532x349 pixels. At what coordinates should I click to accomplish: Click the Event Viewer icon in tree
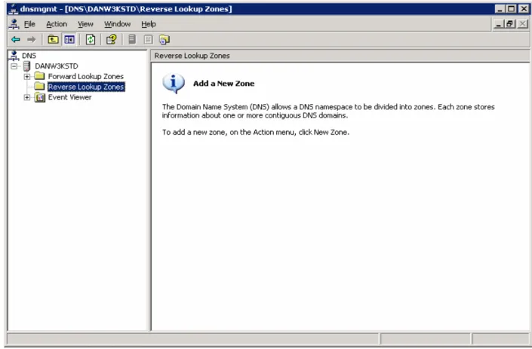40,97
